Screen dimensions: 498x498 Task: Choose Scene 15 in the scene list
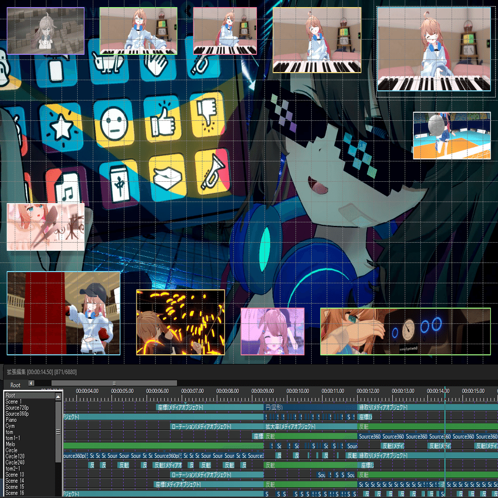30,486
